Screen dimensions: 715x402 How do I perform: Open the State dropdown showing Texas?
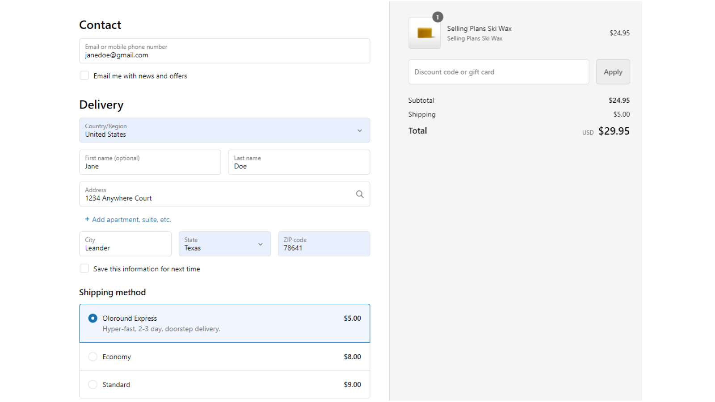click(225, 244)
